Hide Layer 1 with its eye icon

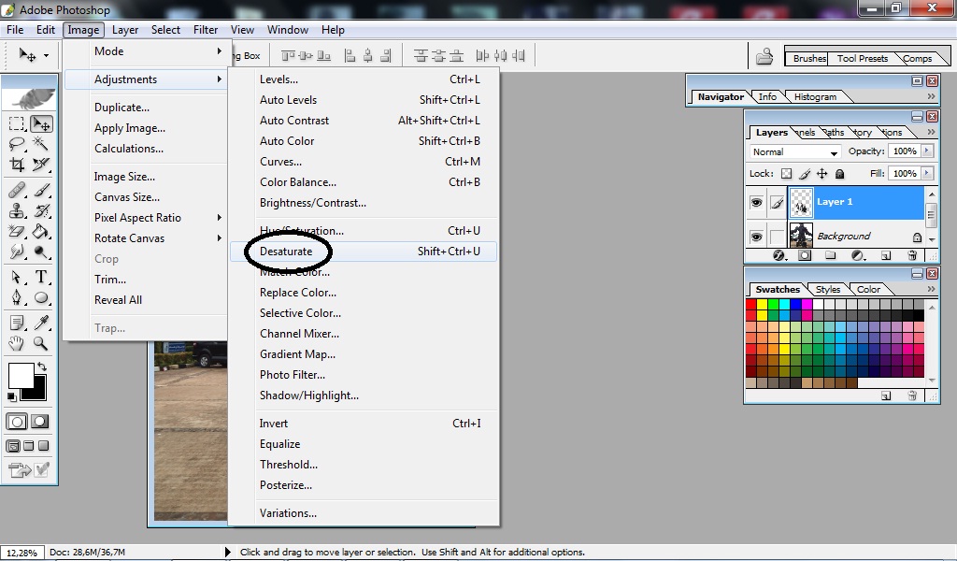(x=756, y=202)
